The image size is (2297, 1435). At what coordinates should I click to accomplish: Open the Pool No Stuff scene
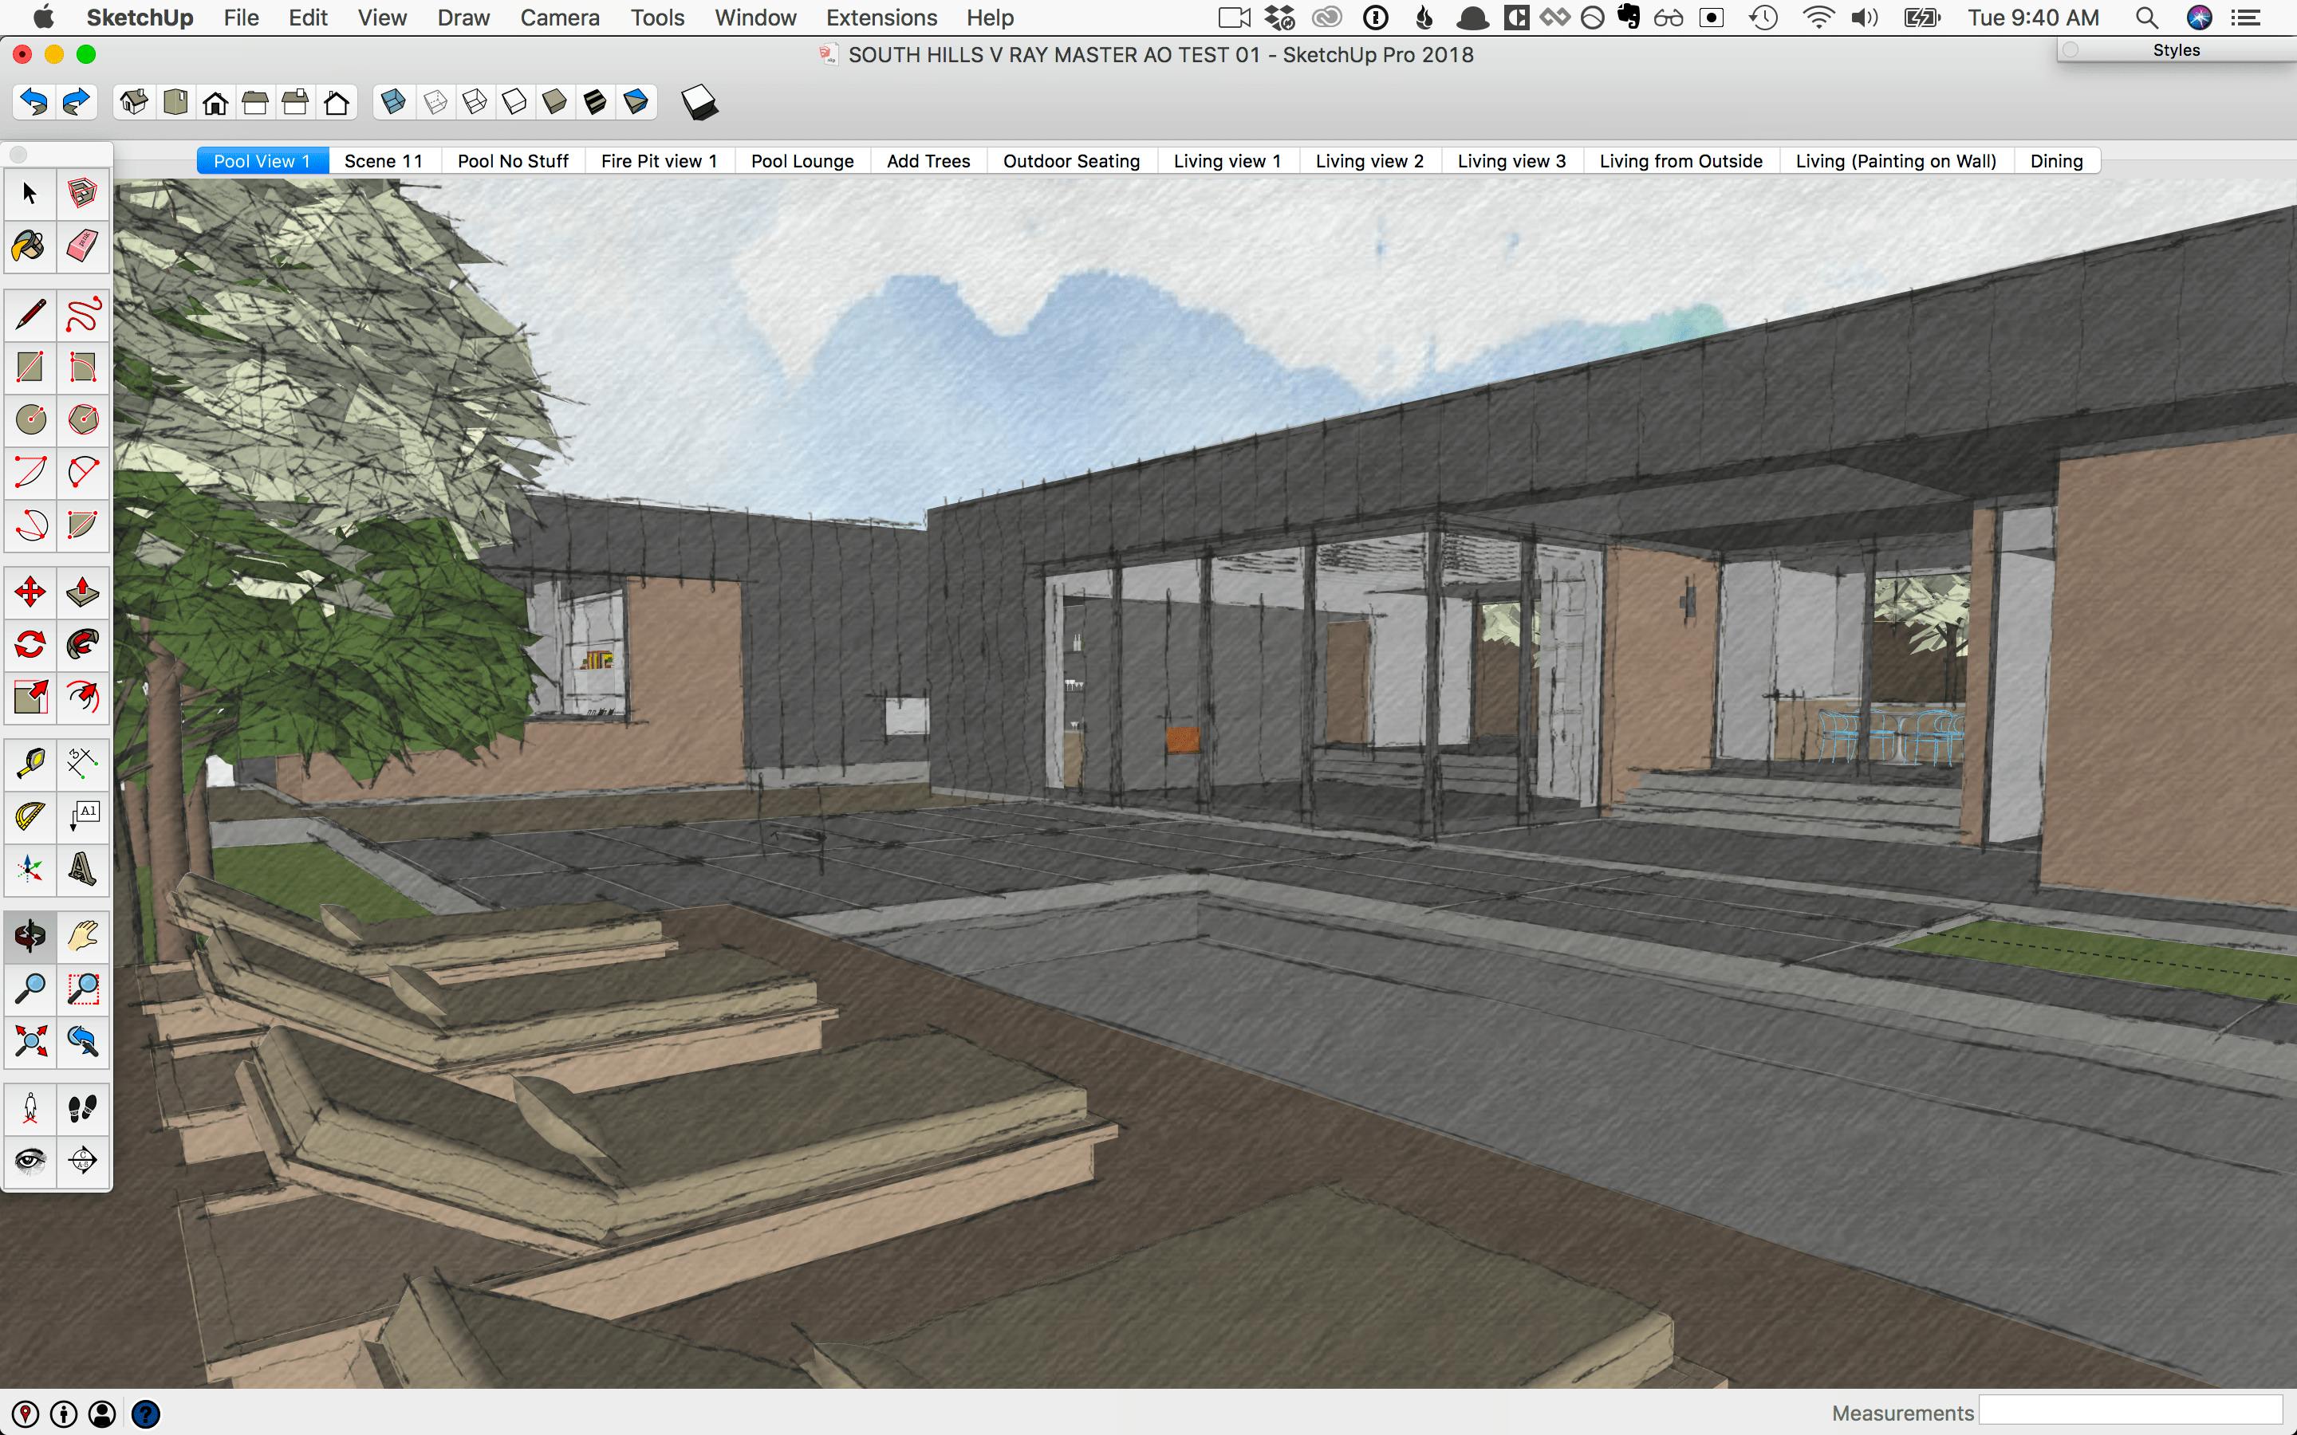pyautogui.click(x=513, y=160)
